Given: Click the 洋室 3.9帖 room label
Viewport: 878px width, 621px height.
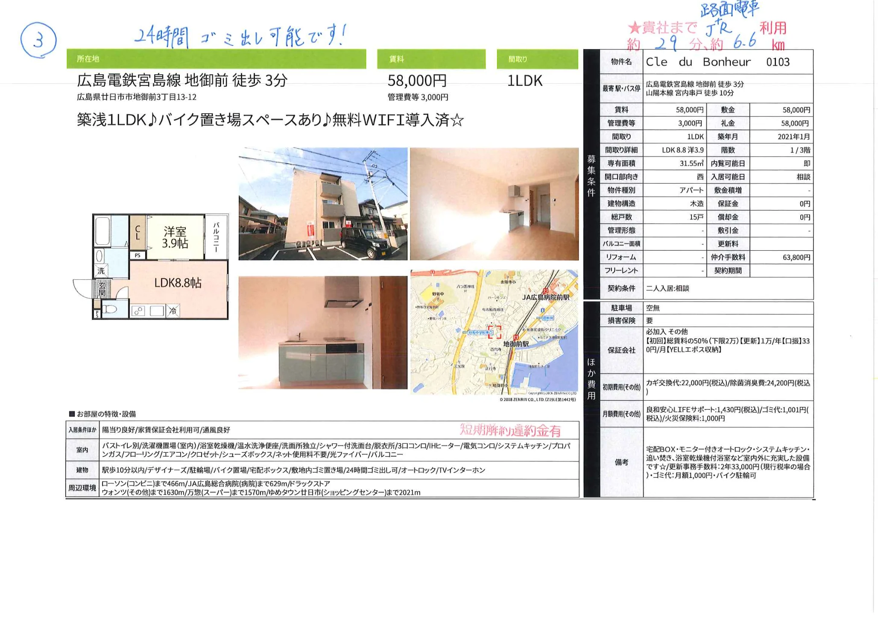Looking at the screenshot, I should (175, 237).
